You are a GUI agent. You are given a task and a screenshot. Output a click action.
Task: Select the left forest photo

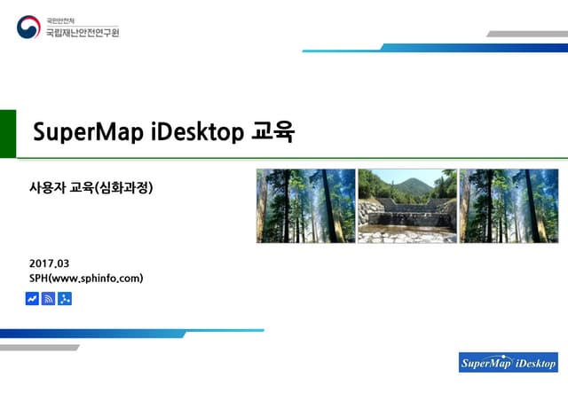point(305,205)
